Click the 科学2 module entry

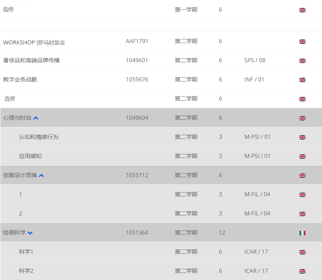coord(26,271)
